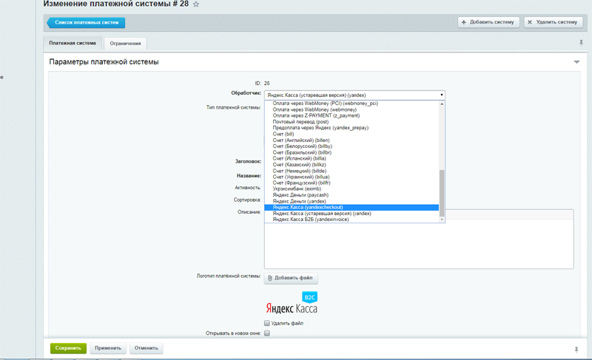Viewport: 592px width, 360px height.
Task: Select Счет (Немецкий) (billde) option
Action: [x=352, y=171]
